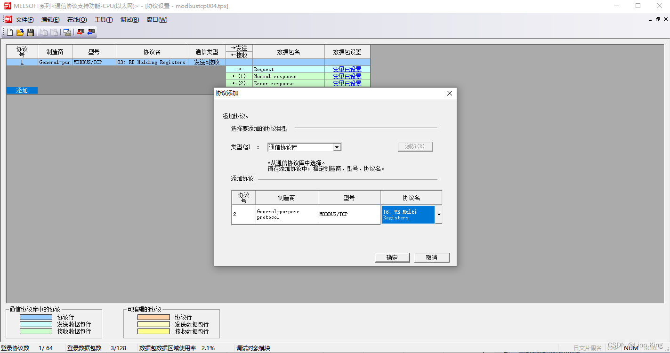Open the 类型 communication protocol library dropdown
This screenshot has height=353, width=670.
(337, 147)
